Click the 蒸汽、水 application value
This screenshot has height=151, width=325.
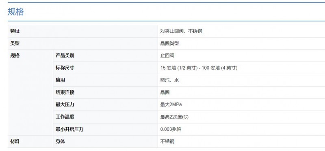pos(169,80)
